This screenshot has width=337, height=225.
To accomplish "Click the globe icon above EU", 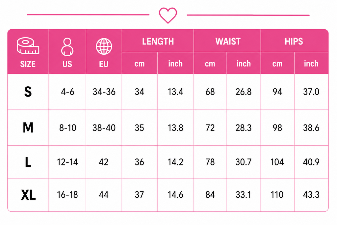I will tap(104, 46).
